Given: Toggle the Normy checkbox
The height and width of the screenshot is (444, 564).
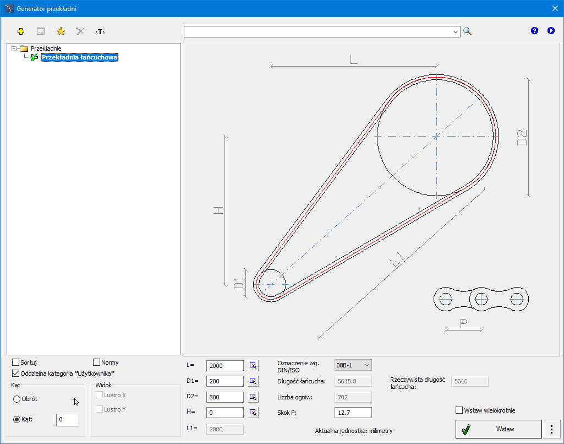Looking at the screenshot, I should coord(97,362).
